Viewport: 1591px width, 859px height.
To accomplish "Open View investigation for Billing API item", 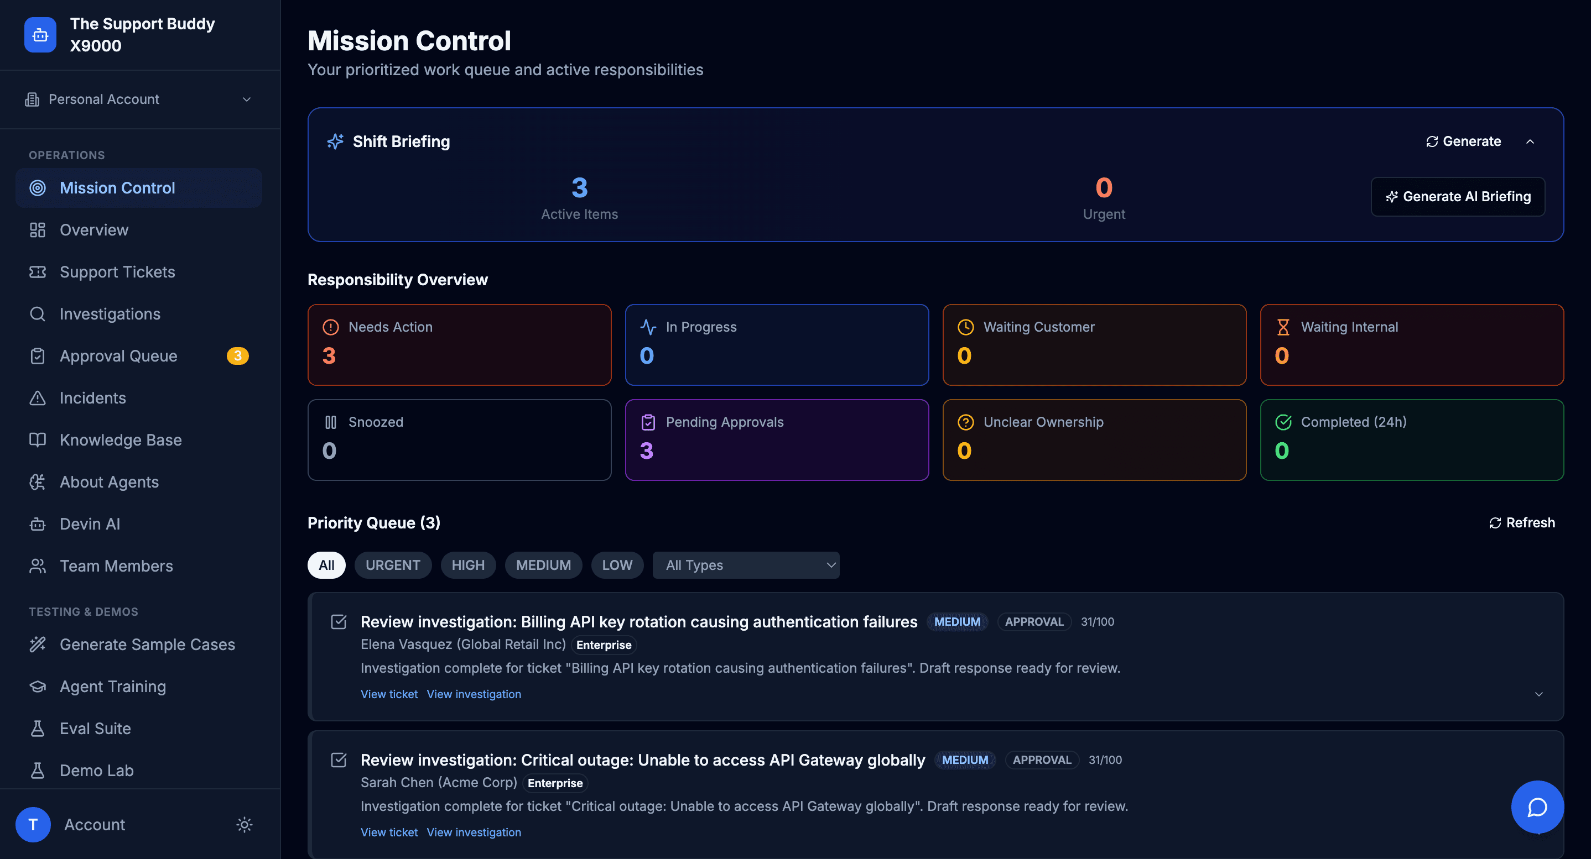I will pyautogui.click(x=474, y=694).
